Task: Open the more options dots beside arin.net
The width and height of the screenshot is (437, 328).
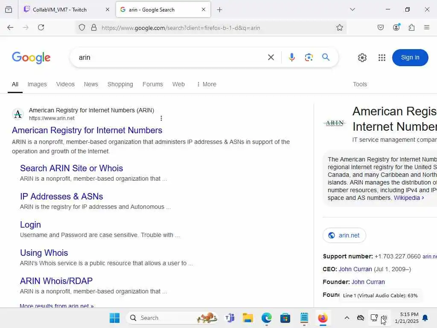Action: 161,118
